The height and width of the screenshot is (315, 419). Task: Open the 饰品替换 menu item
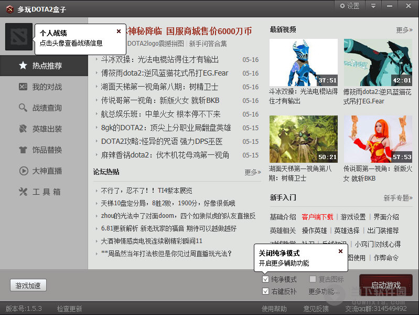point(44,150)
